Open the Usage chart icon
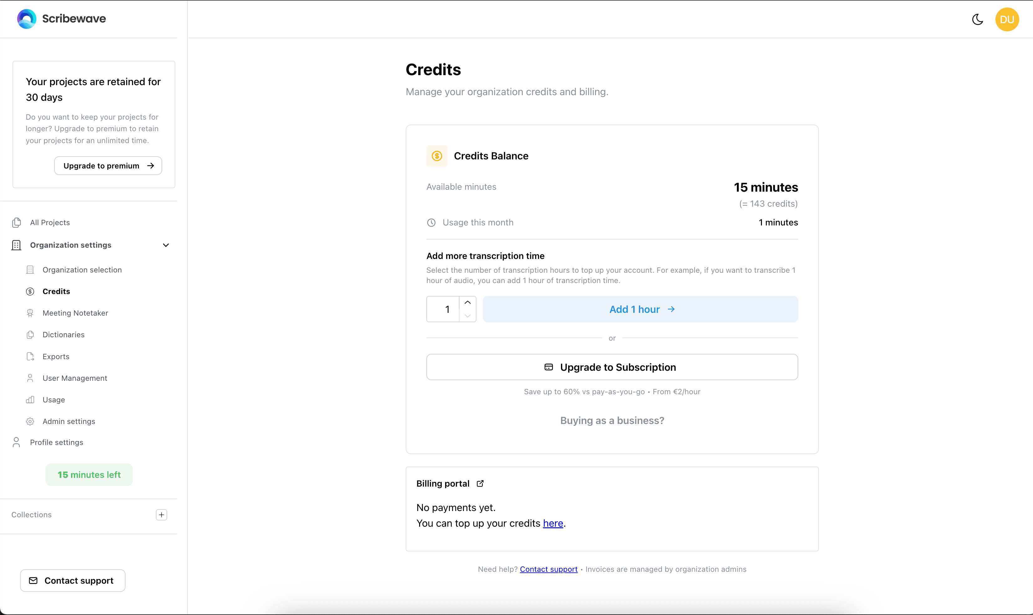 [x=30, y=400]
